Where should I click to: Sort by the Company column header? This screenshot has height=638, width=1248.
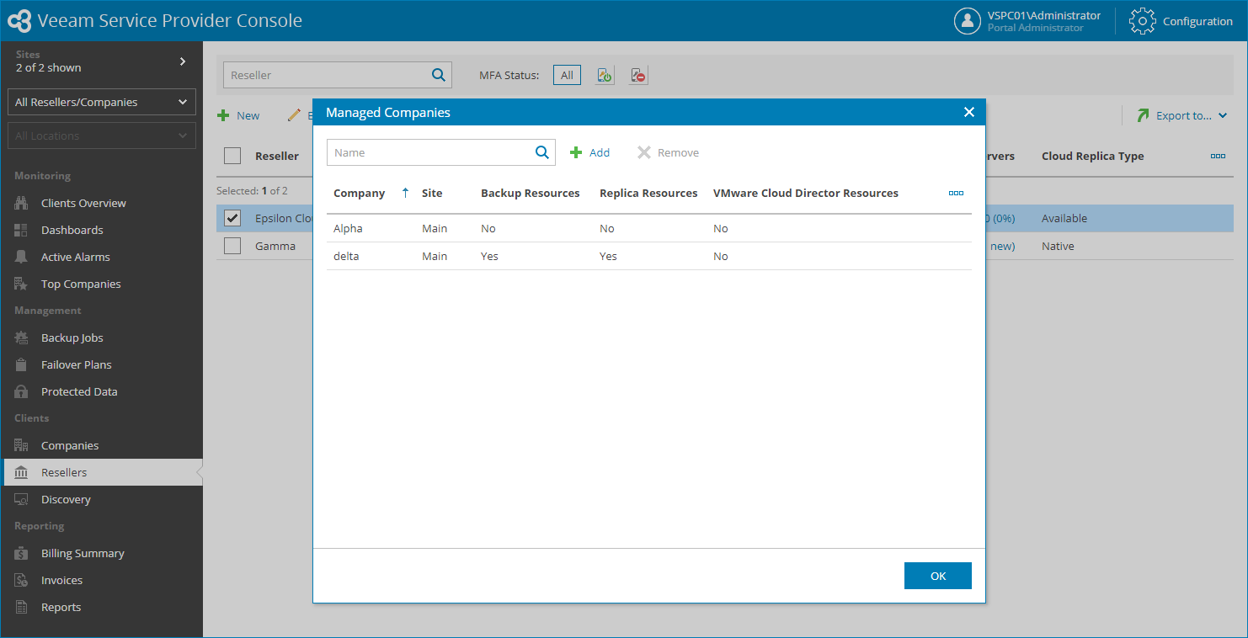pos(359,193)
